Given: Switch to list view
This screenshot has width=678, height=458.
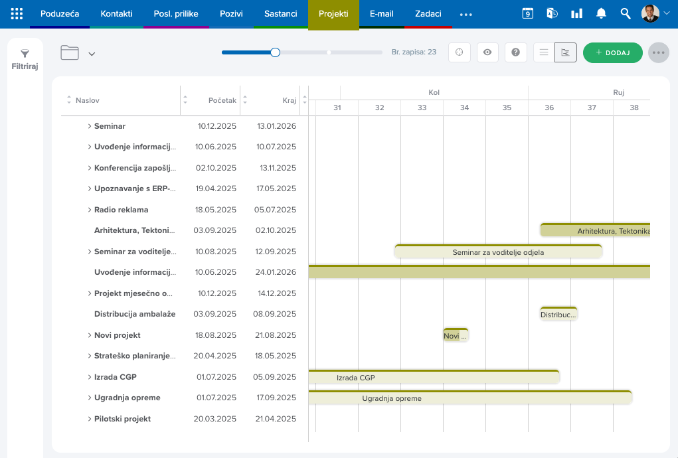Looking at the screenshot, I should point(544,52).
